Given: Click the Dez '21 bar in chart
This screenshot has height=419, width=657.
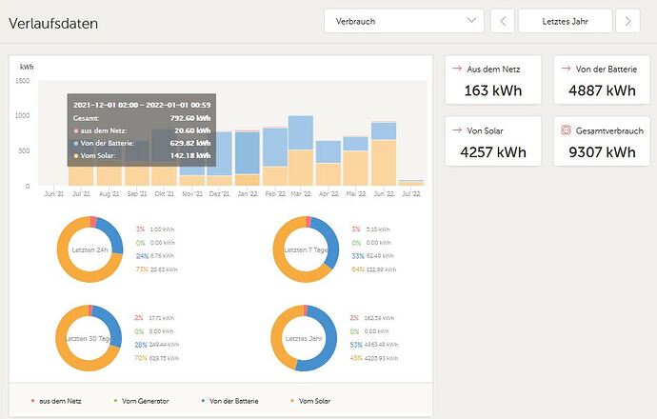Looking at the screenshot, I should 220,159.
